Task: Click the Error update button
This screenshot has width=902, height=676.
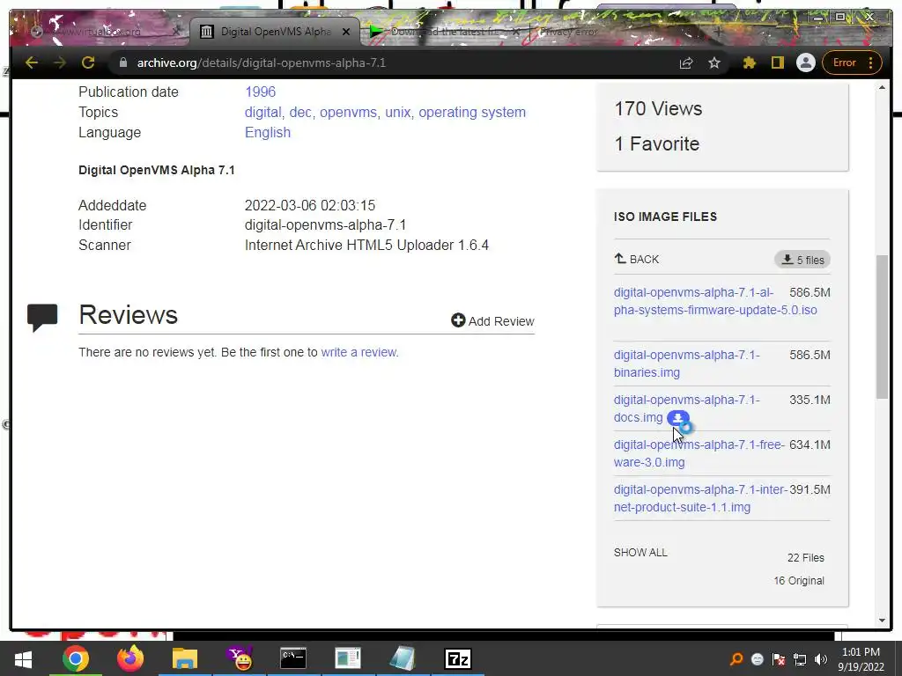Action: (852, 62)
